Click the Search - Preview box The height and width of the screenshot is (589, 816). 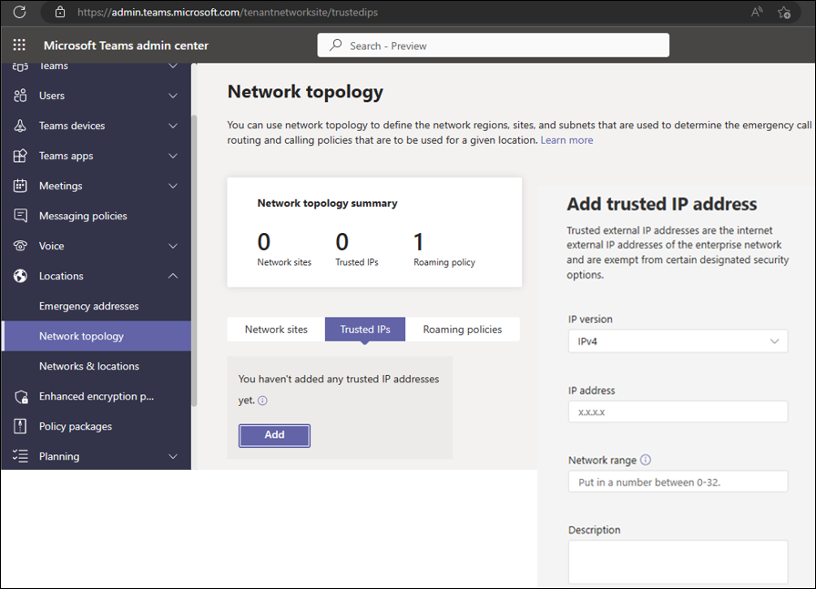click(492, 45)
